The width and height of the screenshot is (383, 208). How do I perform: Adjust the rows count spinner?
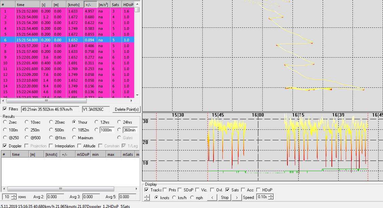pos(14,197)
